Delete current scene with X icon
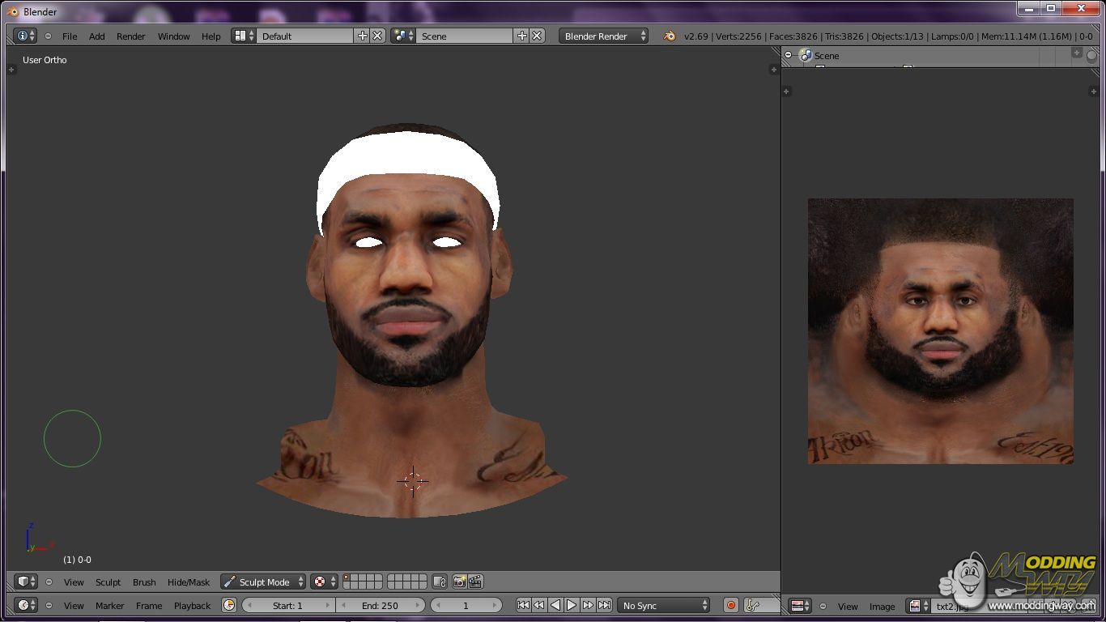 [537, 36]
